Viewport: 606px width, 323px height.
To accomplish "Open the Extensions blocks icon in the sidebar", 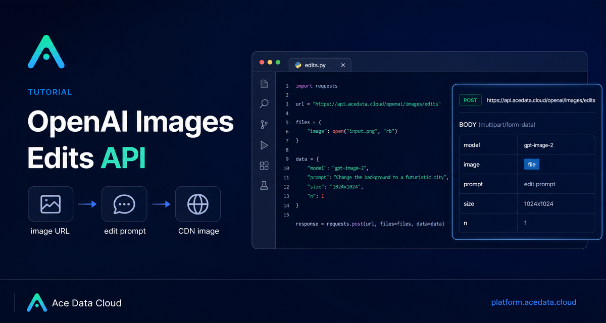I will pyautogui.click(x=264, y=166).
